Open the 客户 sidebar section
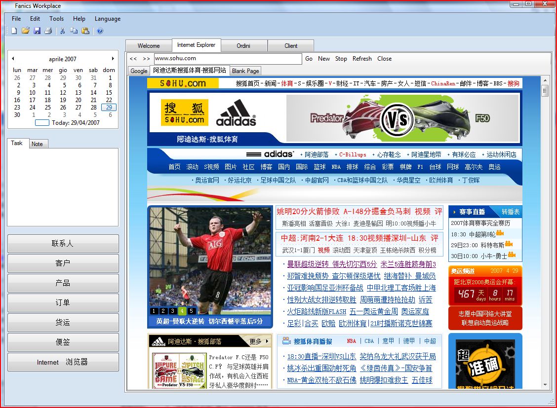 click(x=63, y=263)
